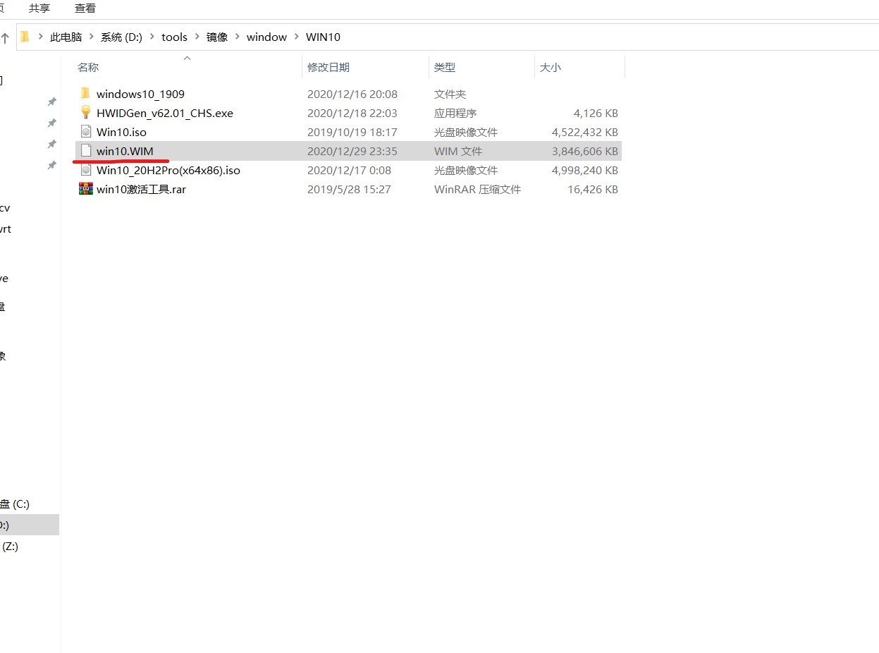The width and height of the screenshot is (879, 653).
Task: Go to tools in the breadcrumb path
Action: (x=175, y=37)
